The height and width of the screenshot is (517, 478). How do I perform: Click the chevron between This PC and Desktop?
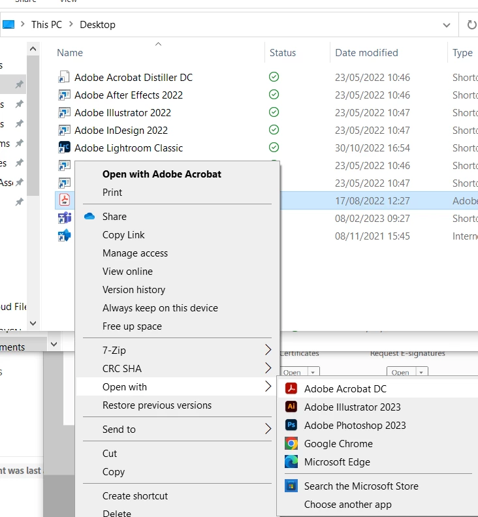[71, 24]
